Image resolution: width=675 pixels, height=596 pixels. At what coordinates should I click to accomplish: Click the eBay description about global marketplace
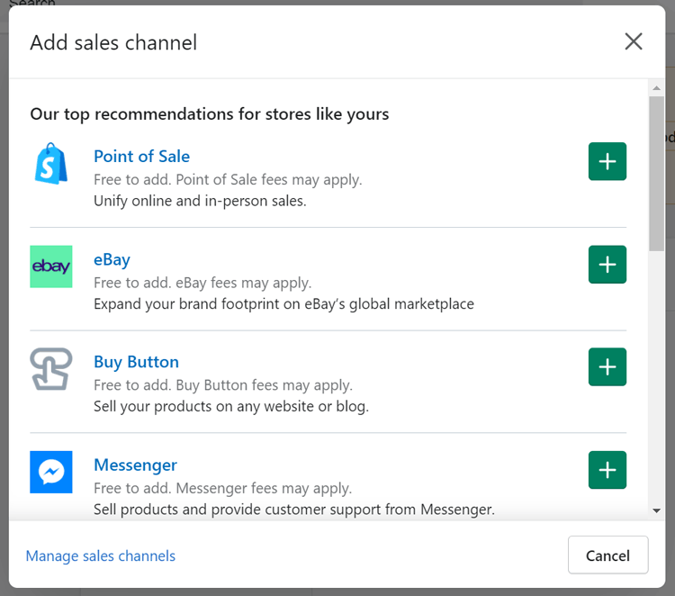283,304
